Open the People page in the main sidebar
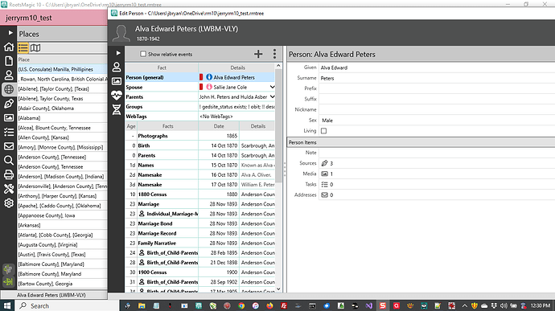555x311 pixels. [9, 75]
